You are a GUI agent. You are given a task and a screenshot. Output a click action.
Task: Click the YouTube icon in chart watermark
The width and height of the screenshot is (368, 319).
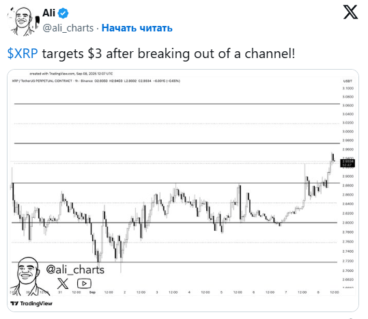[84, 283]
